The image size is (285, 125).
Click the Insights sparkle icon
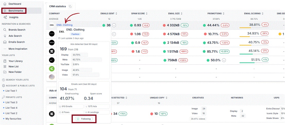point(5,17)
